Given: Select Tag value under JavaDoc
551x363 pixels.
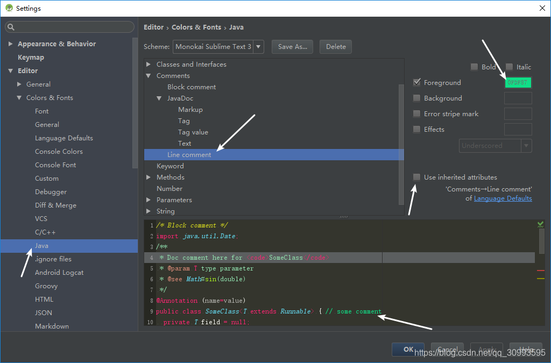Looking at the screenshot, I should click(x=193, y=132).
